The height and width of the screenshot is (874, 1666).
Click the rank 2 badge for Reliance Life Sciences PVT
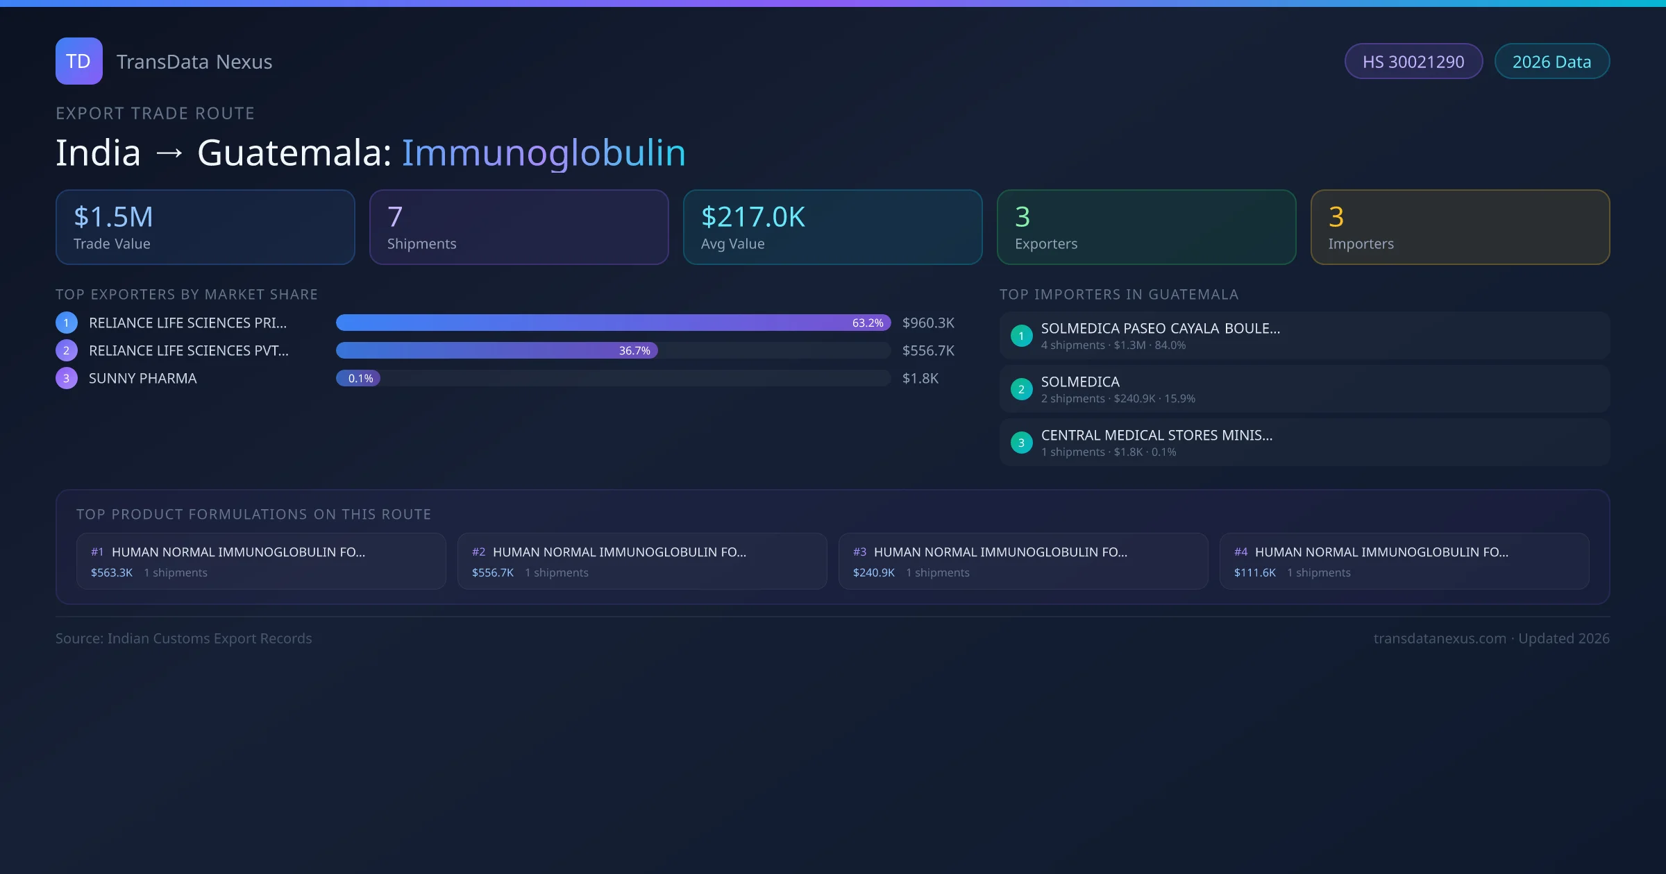[x=66, y=350]
